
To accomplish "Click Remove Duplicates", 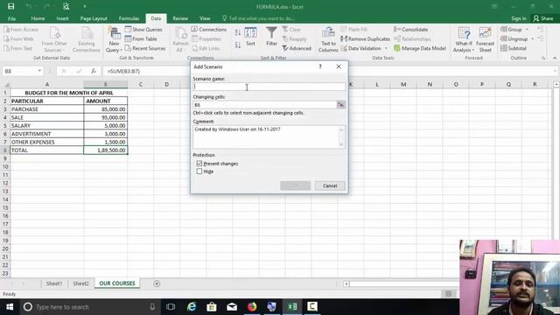I will pyautogui.click(x=366, y=38).
